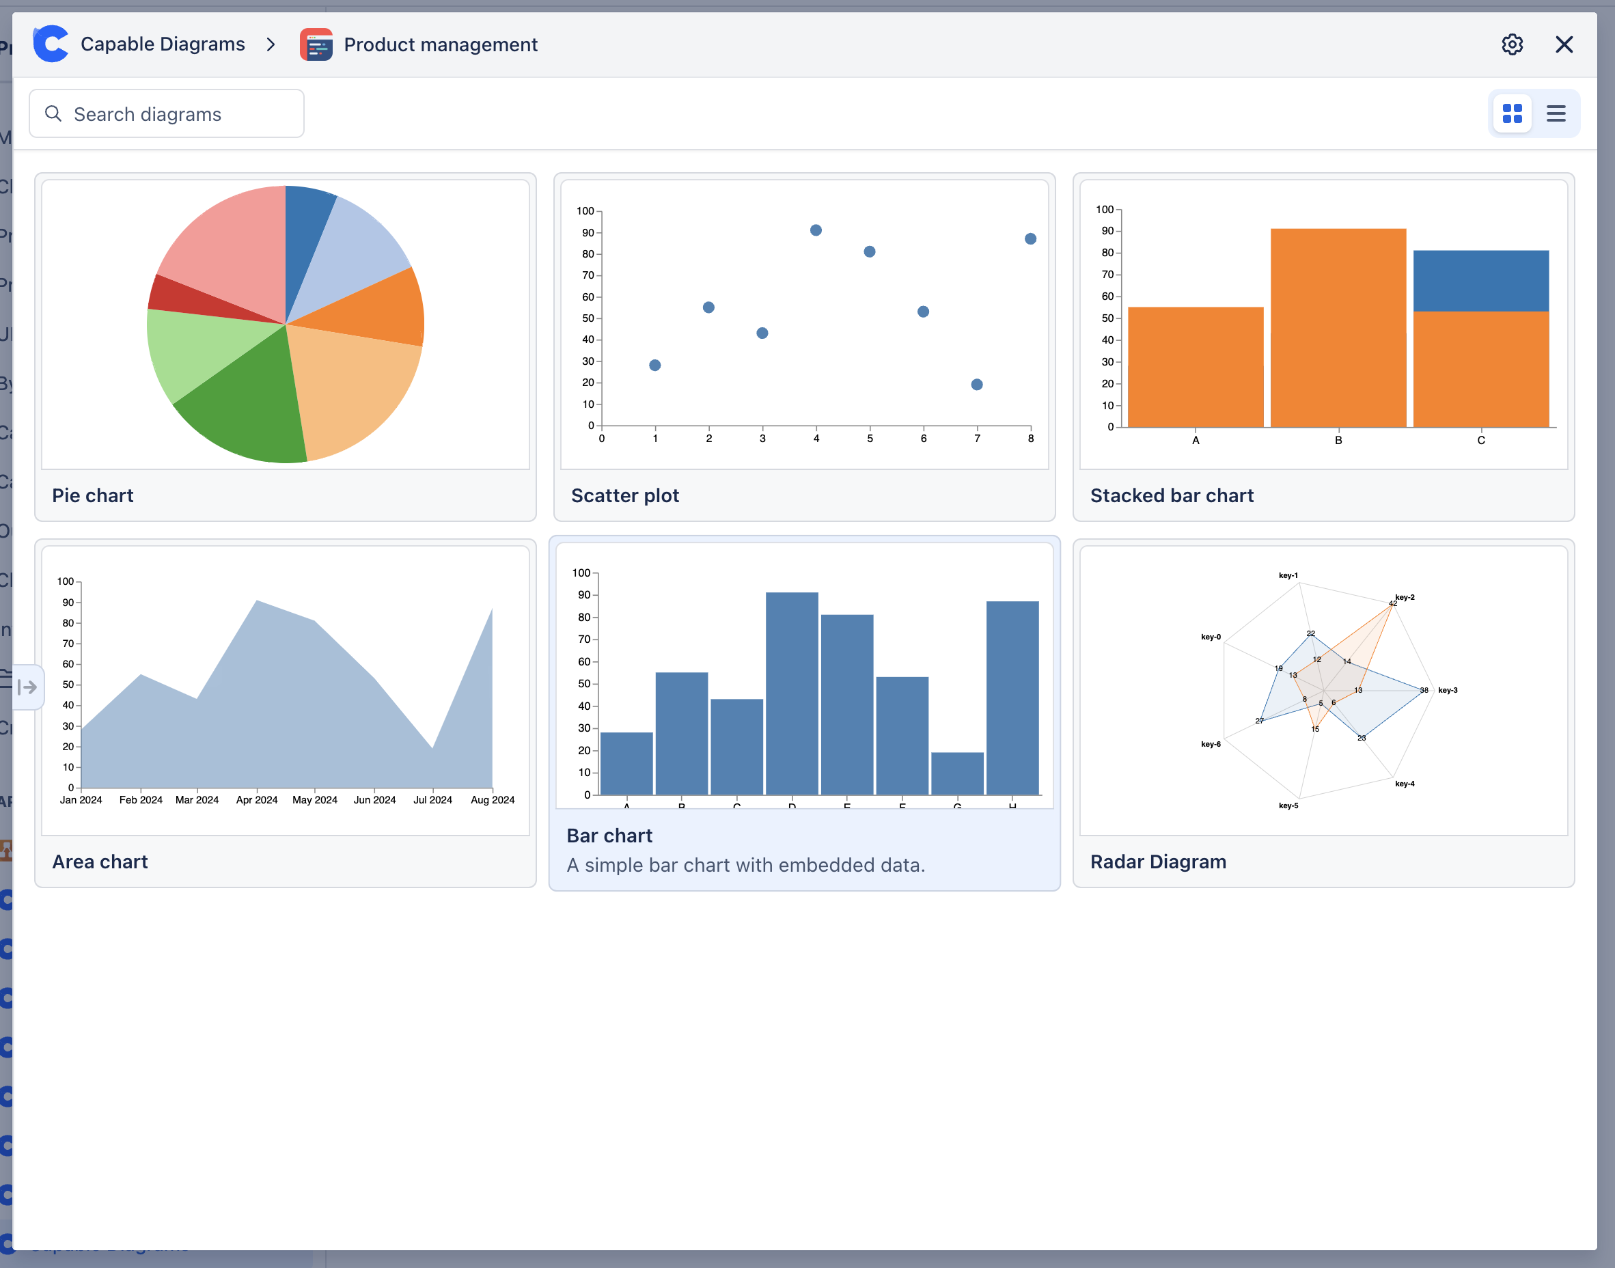Click the Bar chart diagram icon
1615x1268 pixels.
[803, 682]
